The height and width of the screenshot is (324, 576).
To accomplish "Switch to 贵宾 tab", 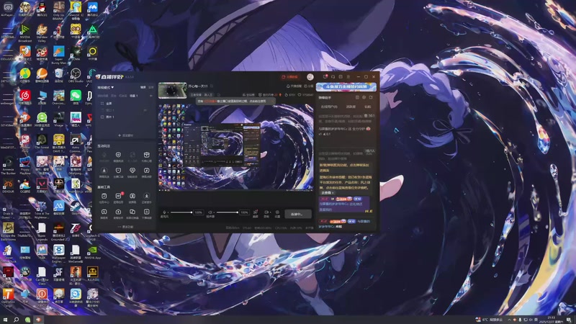I will coord(368,107).
